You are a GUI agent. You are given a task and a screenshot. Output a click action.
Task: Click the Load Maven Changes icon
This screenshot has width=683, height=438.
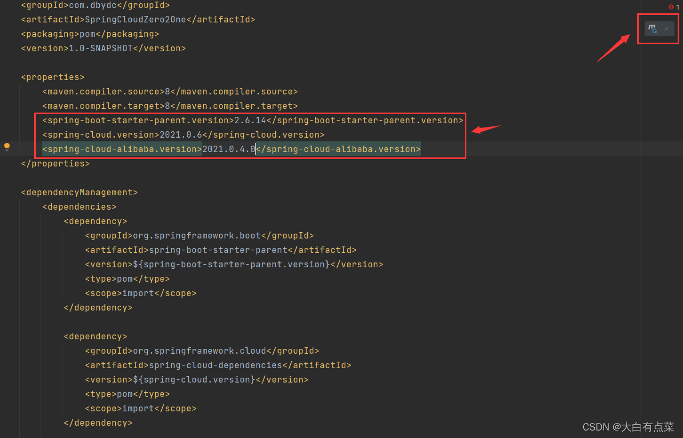pos(653,28)
